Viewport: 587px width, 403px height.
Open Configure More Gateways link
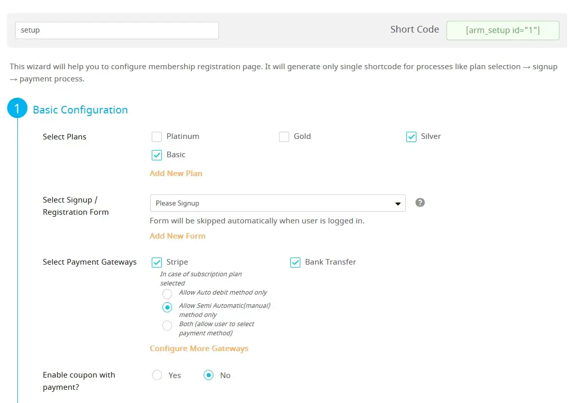click(x=199, y=349)
